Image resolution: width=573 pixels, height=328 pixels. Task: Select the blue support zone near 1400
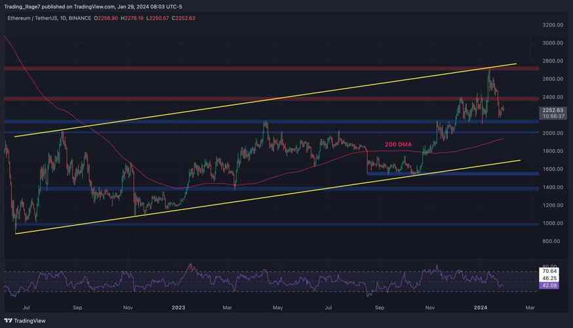(x=288, y=189)
